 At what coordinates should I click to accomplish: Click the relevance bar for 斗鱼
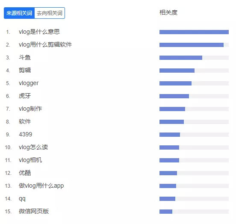[x=194, y=58]
